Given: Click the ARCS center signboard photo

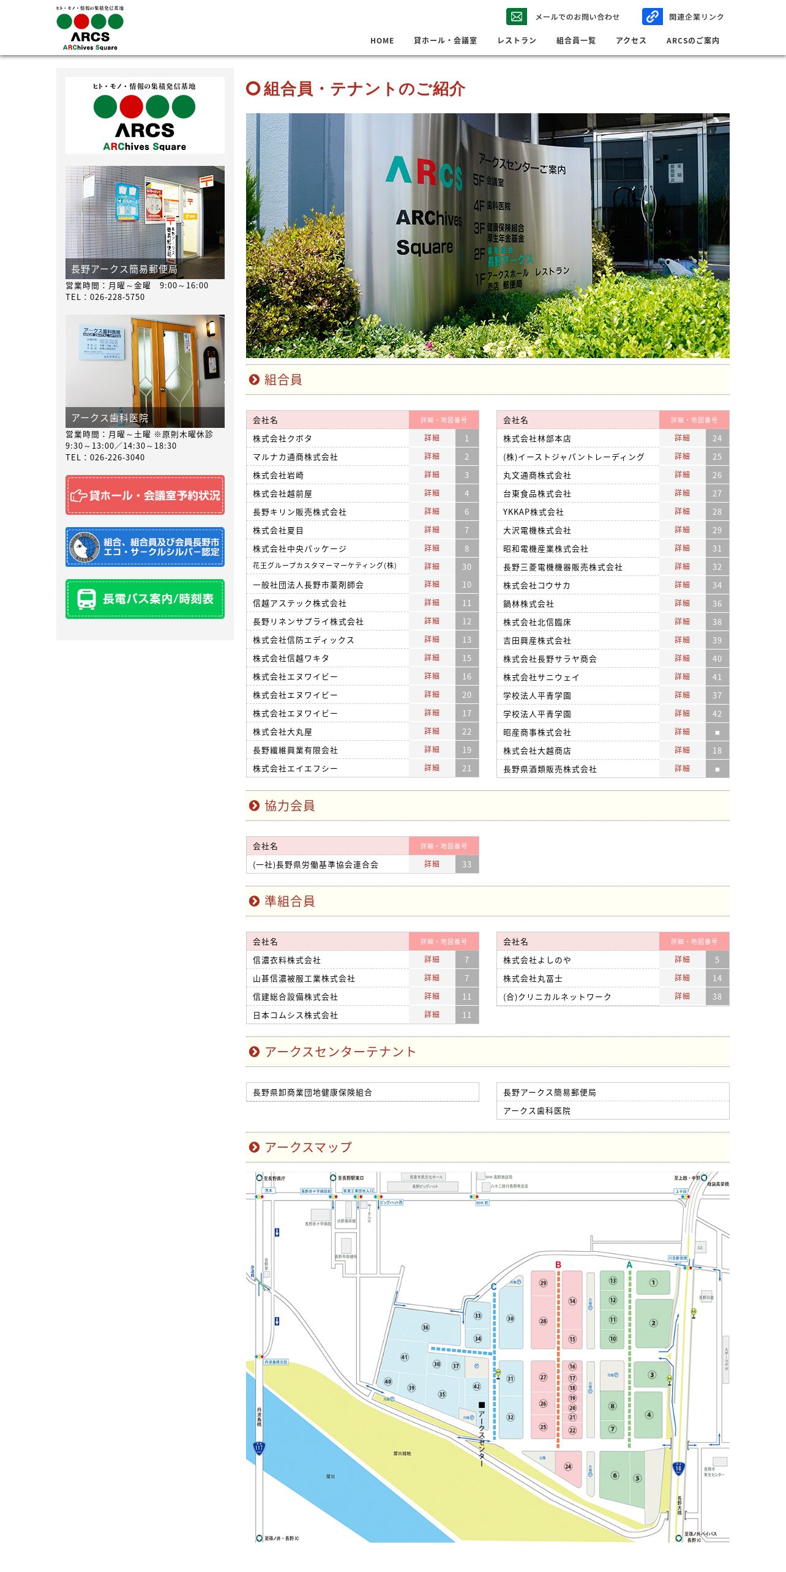Looking at the screenshot, I should pos(488,236).
